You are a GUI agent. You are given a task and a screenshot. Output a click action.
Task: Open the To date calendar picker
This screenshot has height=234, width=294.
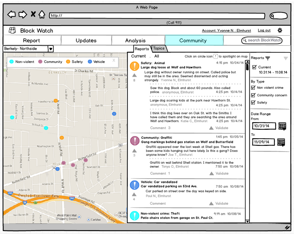coord(281,142)
